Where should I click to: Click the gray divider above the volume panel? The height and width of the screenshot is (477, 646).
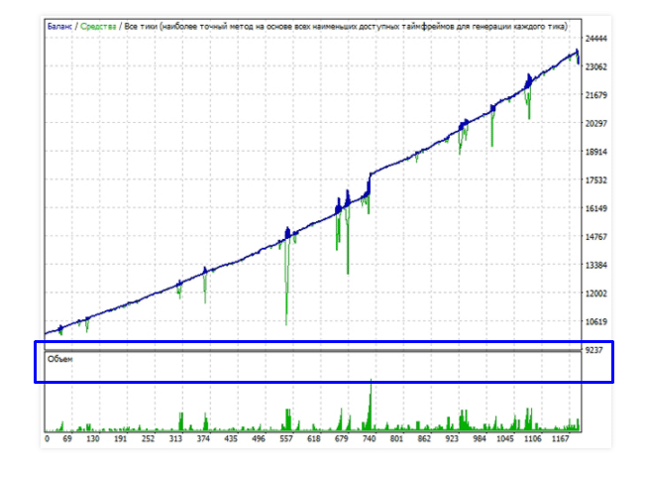312,349
